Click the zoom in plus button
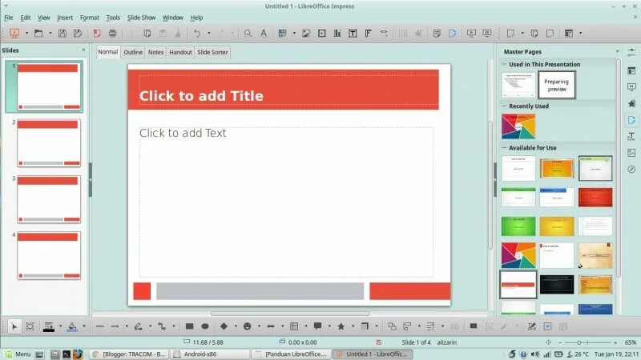The height and width of the screenshot is (360, 641). (x=615, y=342)
